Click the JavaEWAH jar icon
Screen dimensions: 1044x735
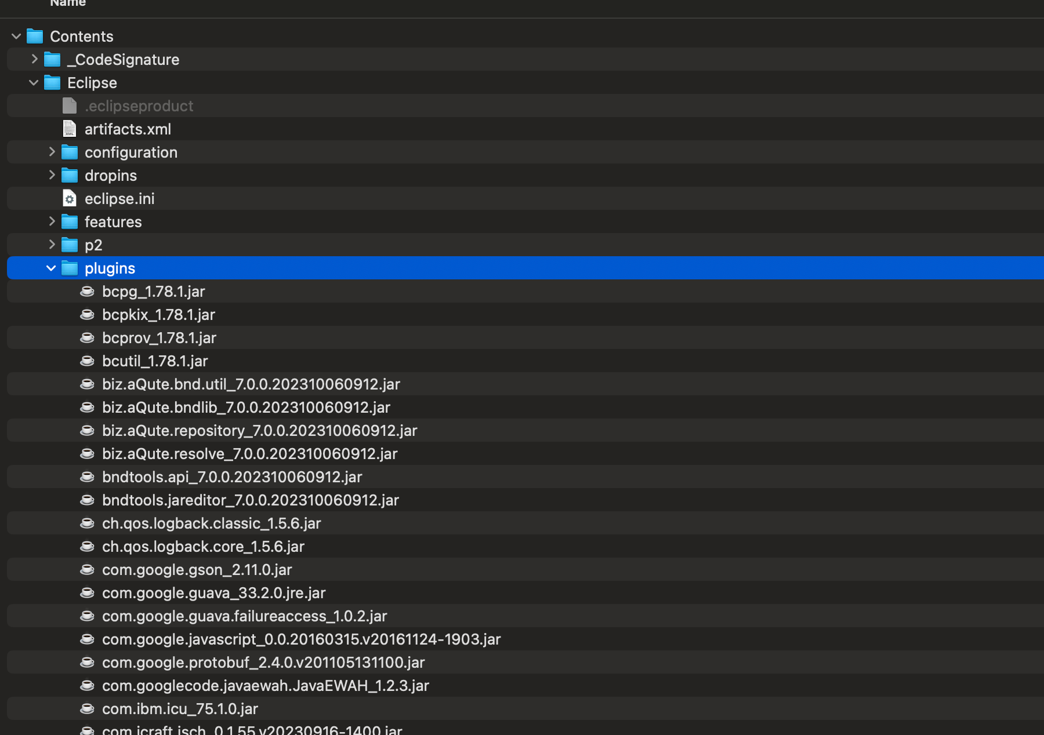[x=87, y=685]
